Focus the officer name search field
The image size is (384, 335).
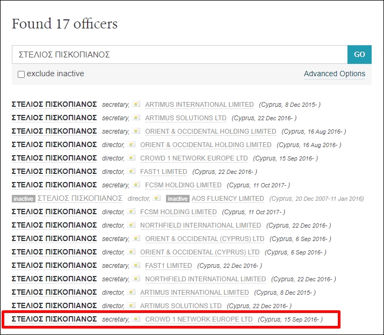pyautogui.click(x=180, y=54)
